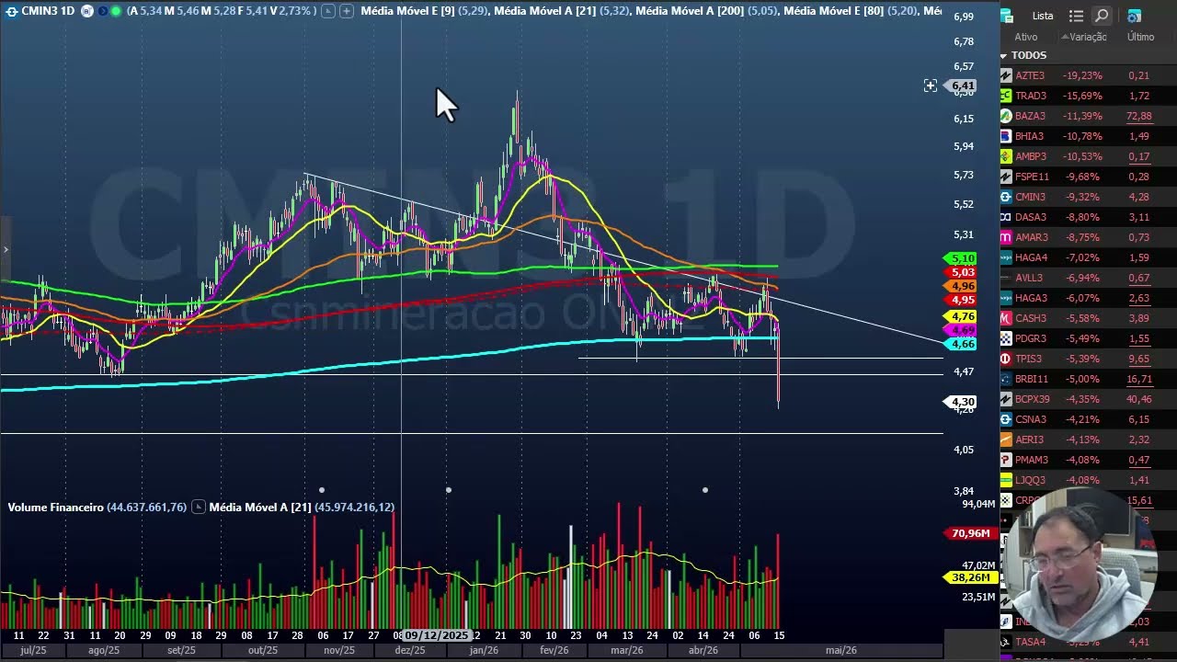Select the TRAD3 row icon

pyautogui.click(x=1006, y=96)
